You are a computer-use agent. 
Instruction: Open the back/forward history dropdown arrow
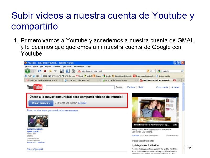35,71
